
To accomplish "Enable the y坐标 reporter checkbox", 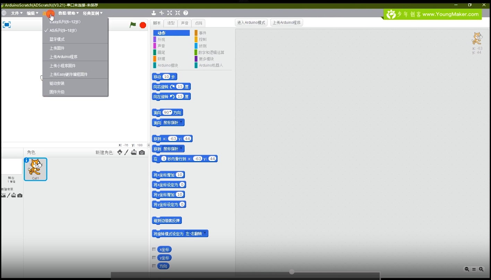I will pyautogui.click(x=154, y=258).
